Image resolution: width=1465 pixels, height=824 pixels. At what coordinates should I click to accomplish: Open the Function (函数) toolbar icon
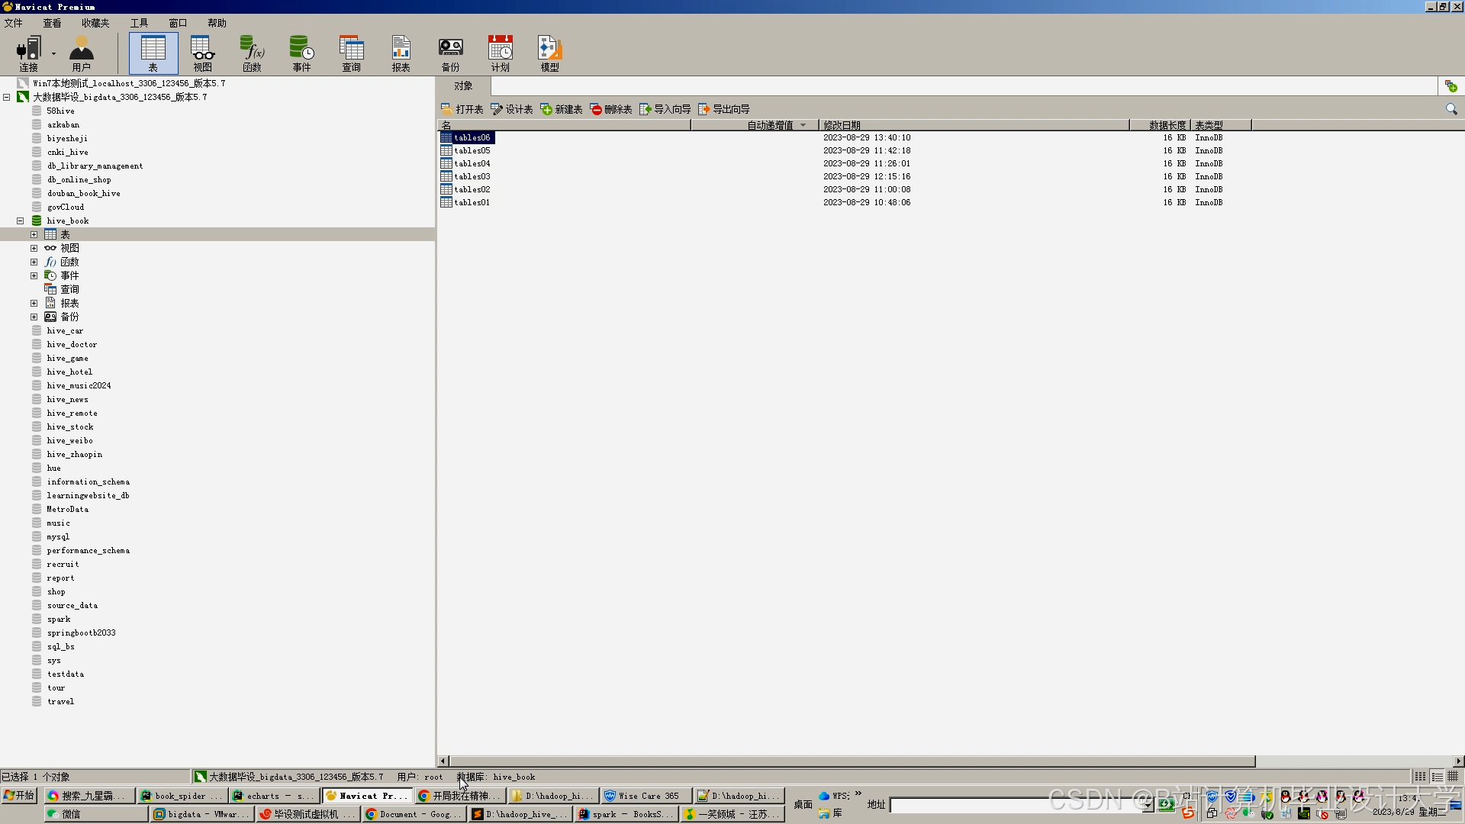[252, 53]
